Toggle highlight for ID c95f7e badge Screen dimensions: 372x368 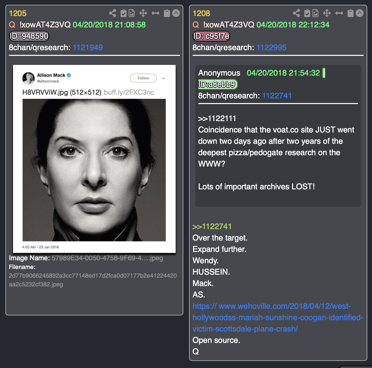pyautogui.click(x=211, y=36)
